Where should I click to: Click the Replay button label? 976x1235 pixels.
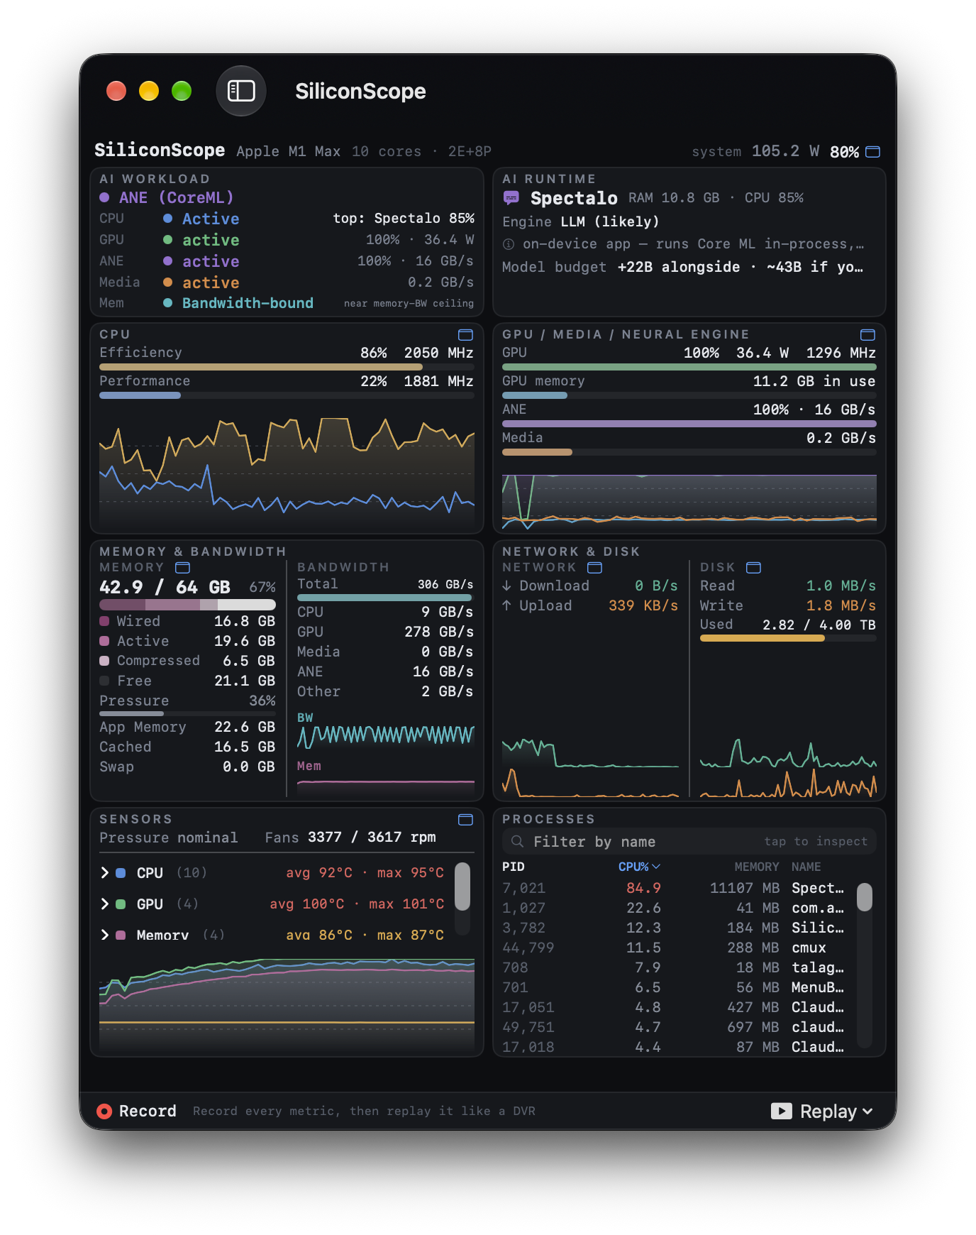click(828, 1111)
